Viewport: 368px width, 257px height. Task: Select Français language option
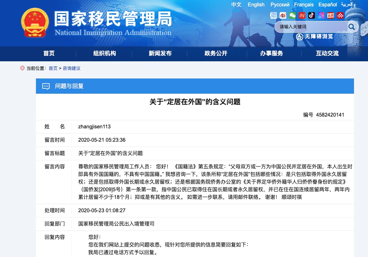point(304,4)
